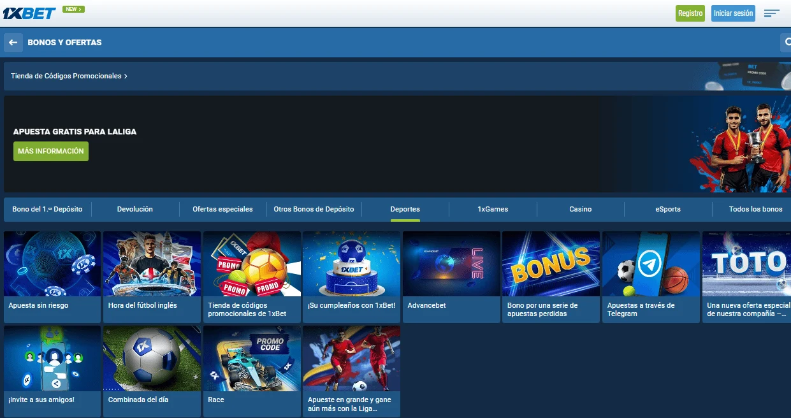Click the promo code tickets banner graphic
The image size is (791, 418).
[x=746, y=76]
